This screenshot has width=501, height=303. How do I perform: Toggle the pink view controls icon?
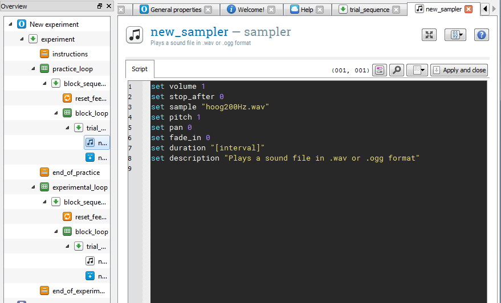point(380,70)
